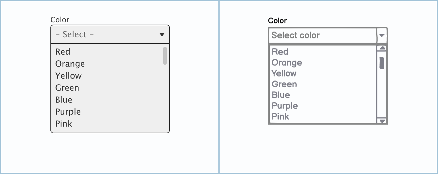Choose Pink in the right sketch list

[x=280, y=116]
